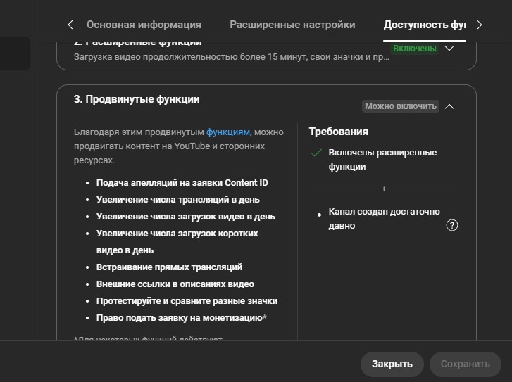
Task: Click the plus sign separator under requirements
Action: [x=384, y=189]
